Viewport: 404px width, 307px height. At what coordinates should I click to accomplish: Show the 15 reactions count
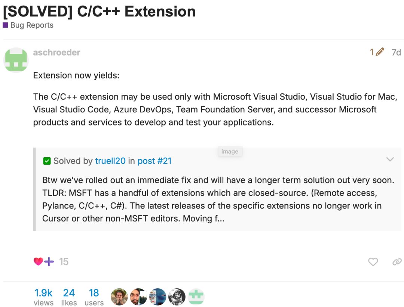(64, 262)
